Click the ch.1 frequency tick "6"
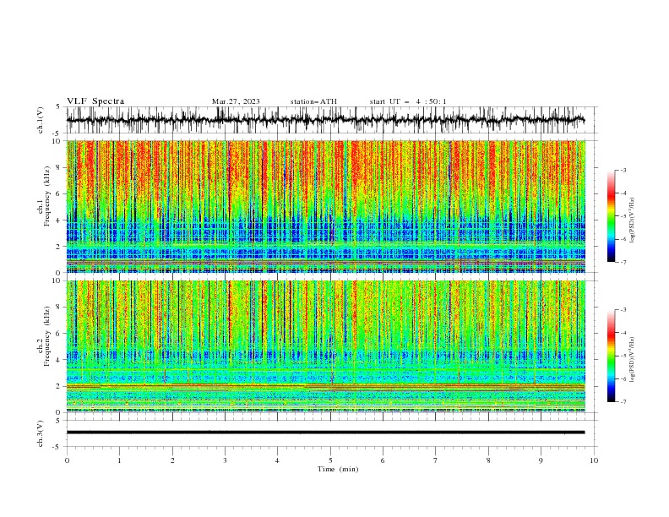The width and height of the screenshot is (669, 517). tap(58, 194)
